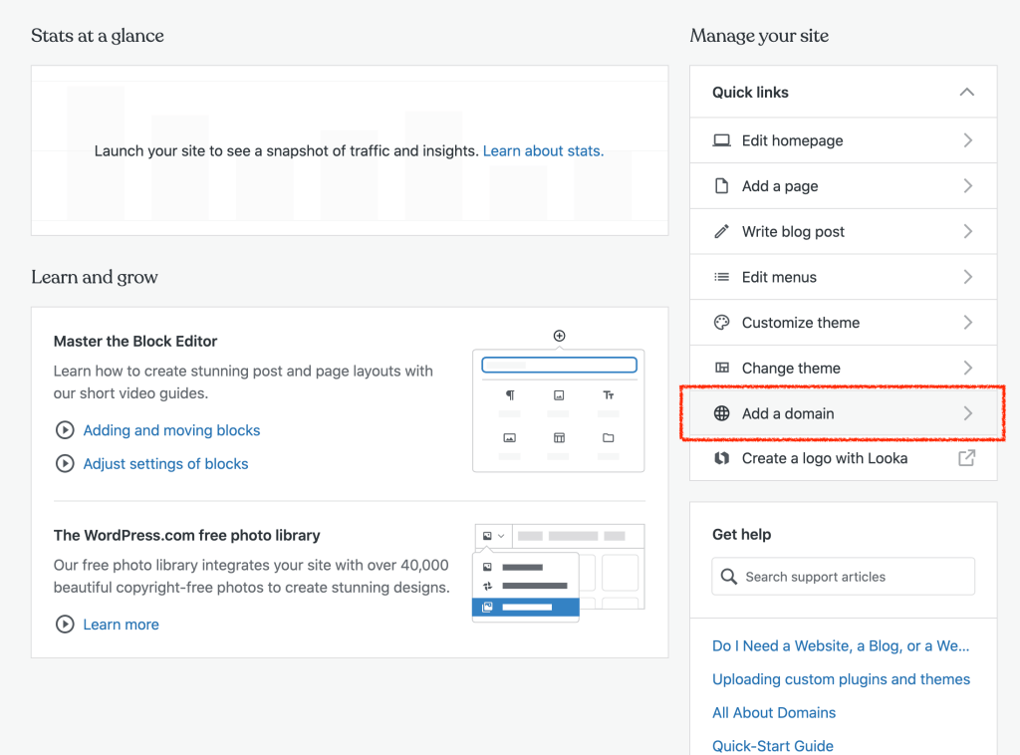The width and height of the screenshot is (1020, 755).
Task: Click the globe icon for Add a domain
Action: point(722,413)
